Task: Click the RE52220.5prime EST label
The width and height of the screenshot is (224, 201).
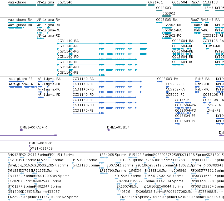Action: coord(51,160)
